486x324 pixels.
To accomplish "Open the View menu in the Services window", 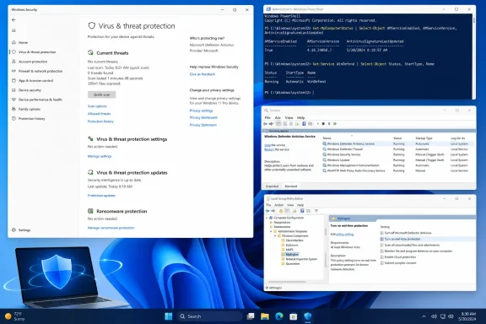I will pos(289,118).
